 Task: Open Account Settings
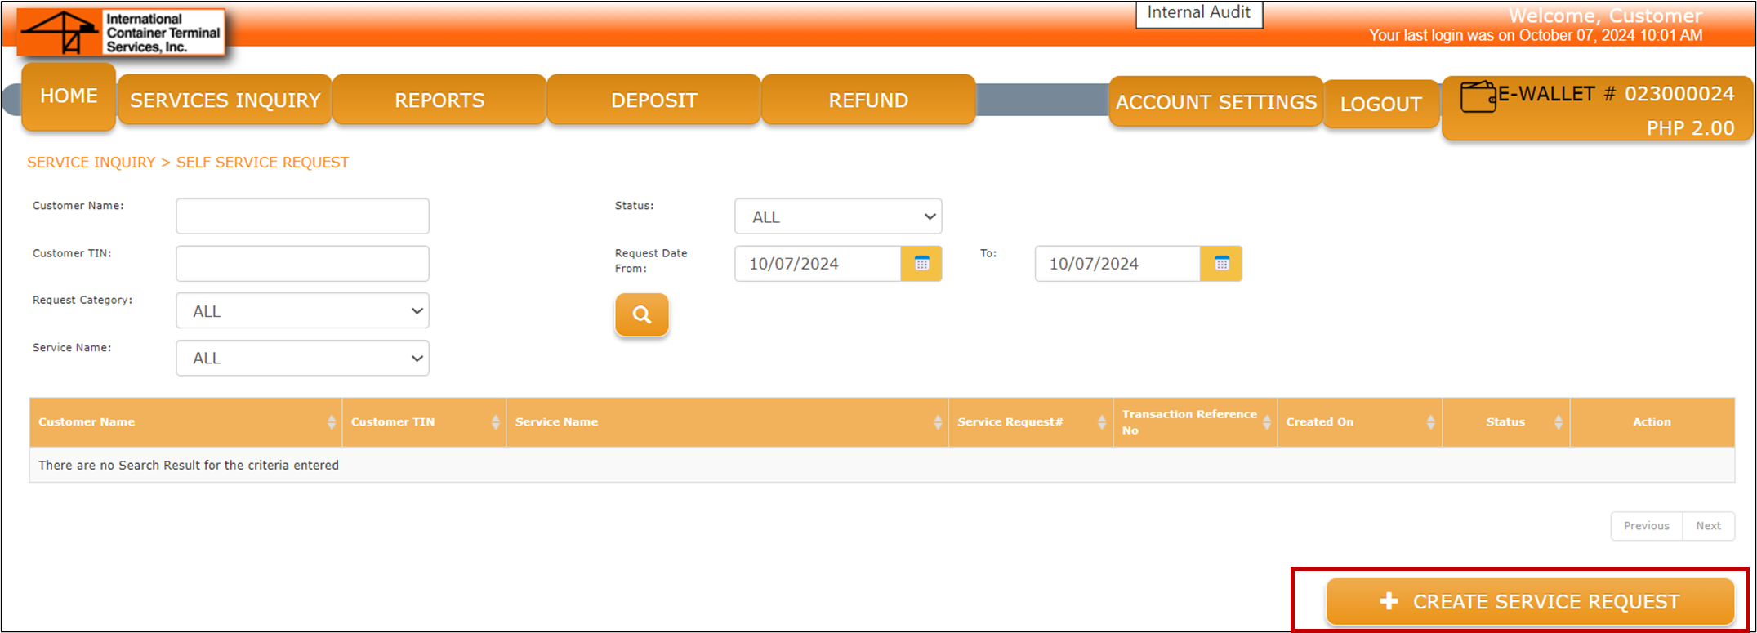coord(1215,102)
